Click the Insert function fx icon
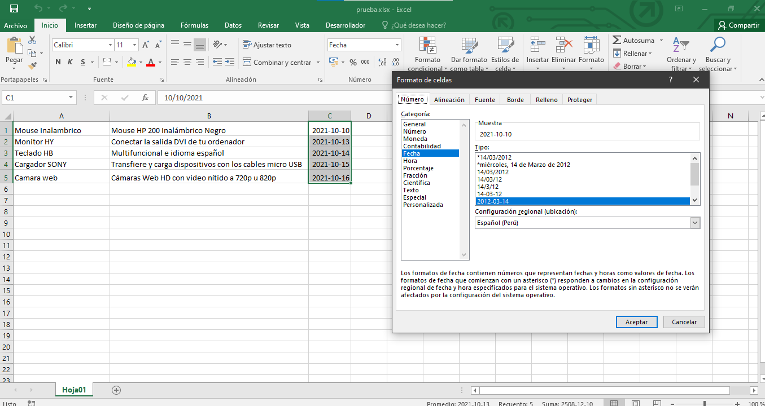Image resolution: width=765 pixels, height=406 pixels. (x=145, y=98)
